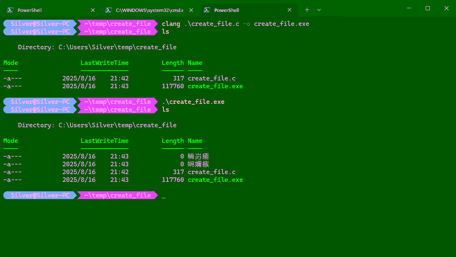
Task: Close the leftmost PowerShell tab
Action: pos(93,10)
